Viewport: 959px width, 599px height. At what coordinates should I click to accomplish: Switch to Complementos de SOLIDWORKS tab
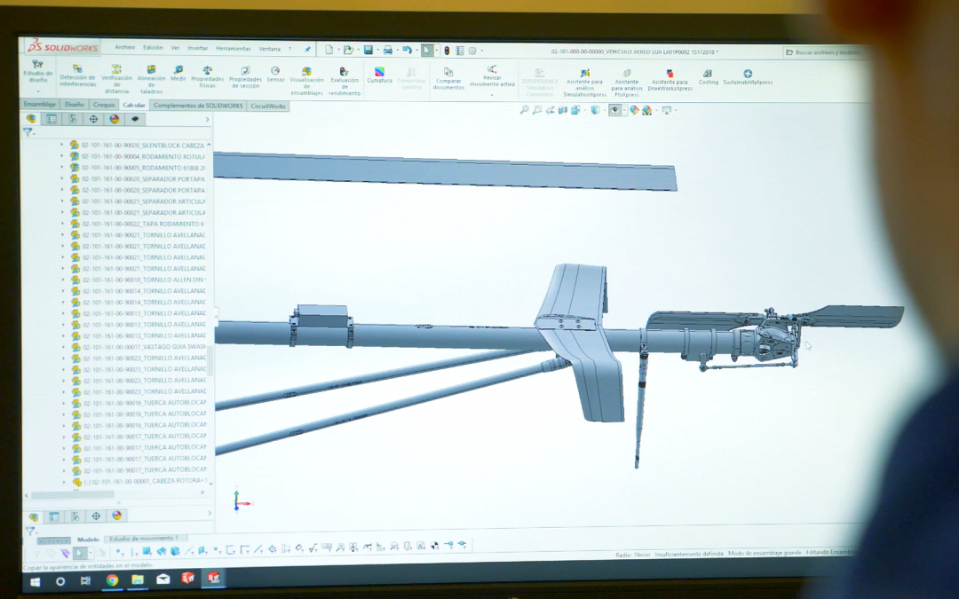[198, 105]
